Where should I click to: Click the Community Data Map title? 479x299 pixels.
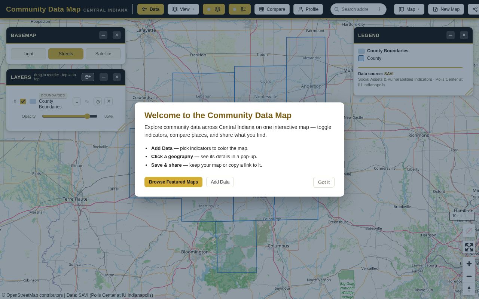[43, 9]
